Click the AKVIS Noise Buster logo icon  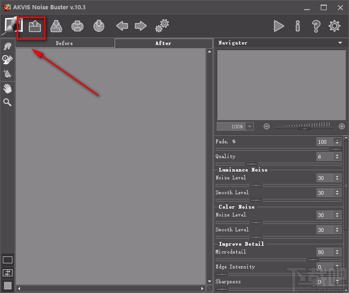point(11,26)
